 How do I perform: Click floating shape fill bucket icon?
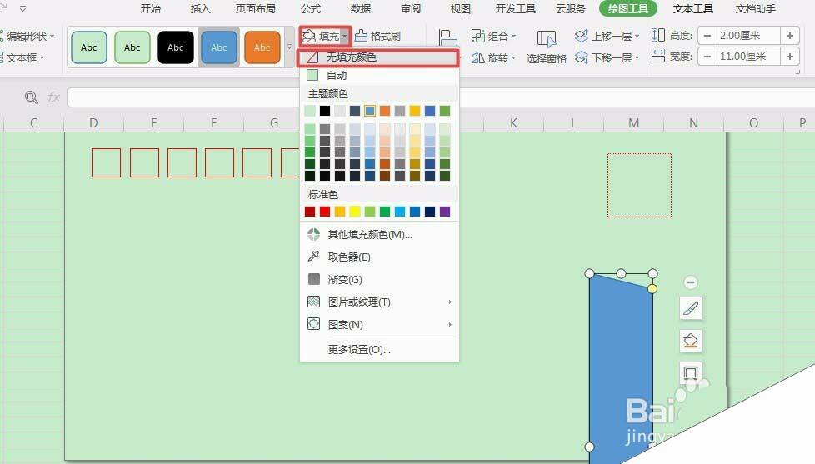pos(691,341)
